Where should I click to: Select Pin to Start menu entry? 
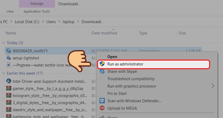(117, 94)
